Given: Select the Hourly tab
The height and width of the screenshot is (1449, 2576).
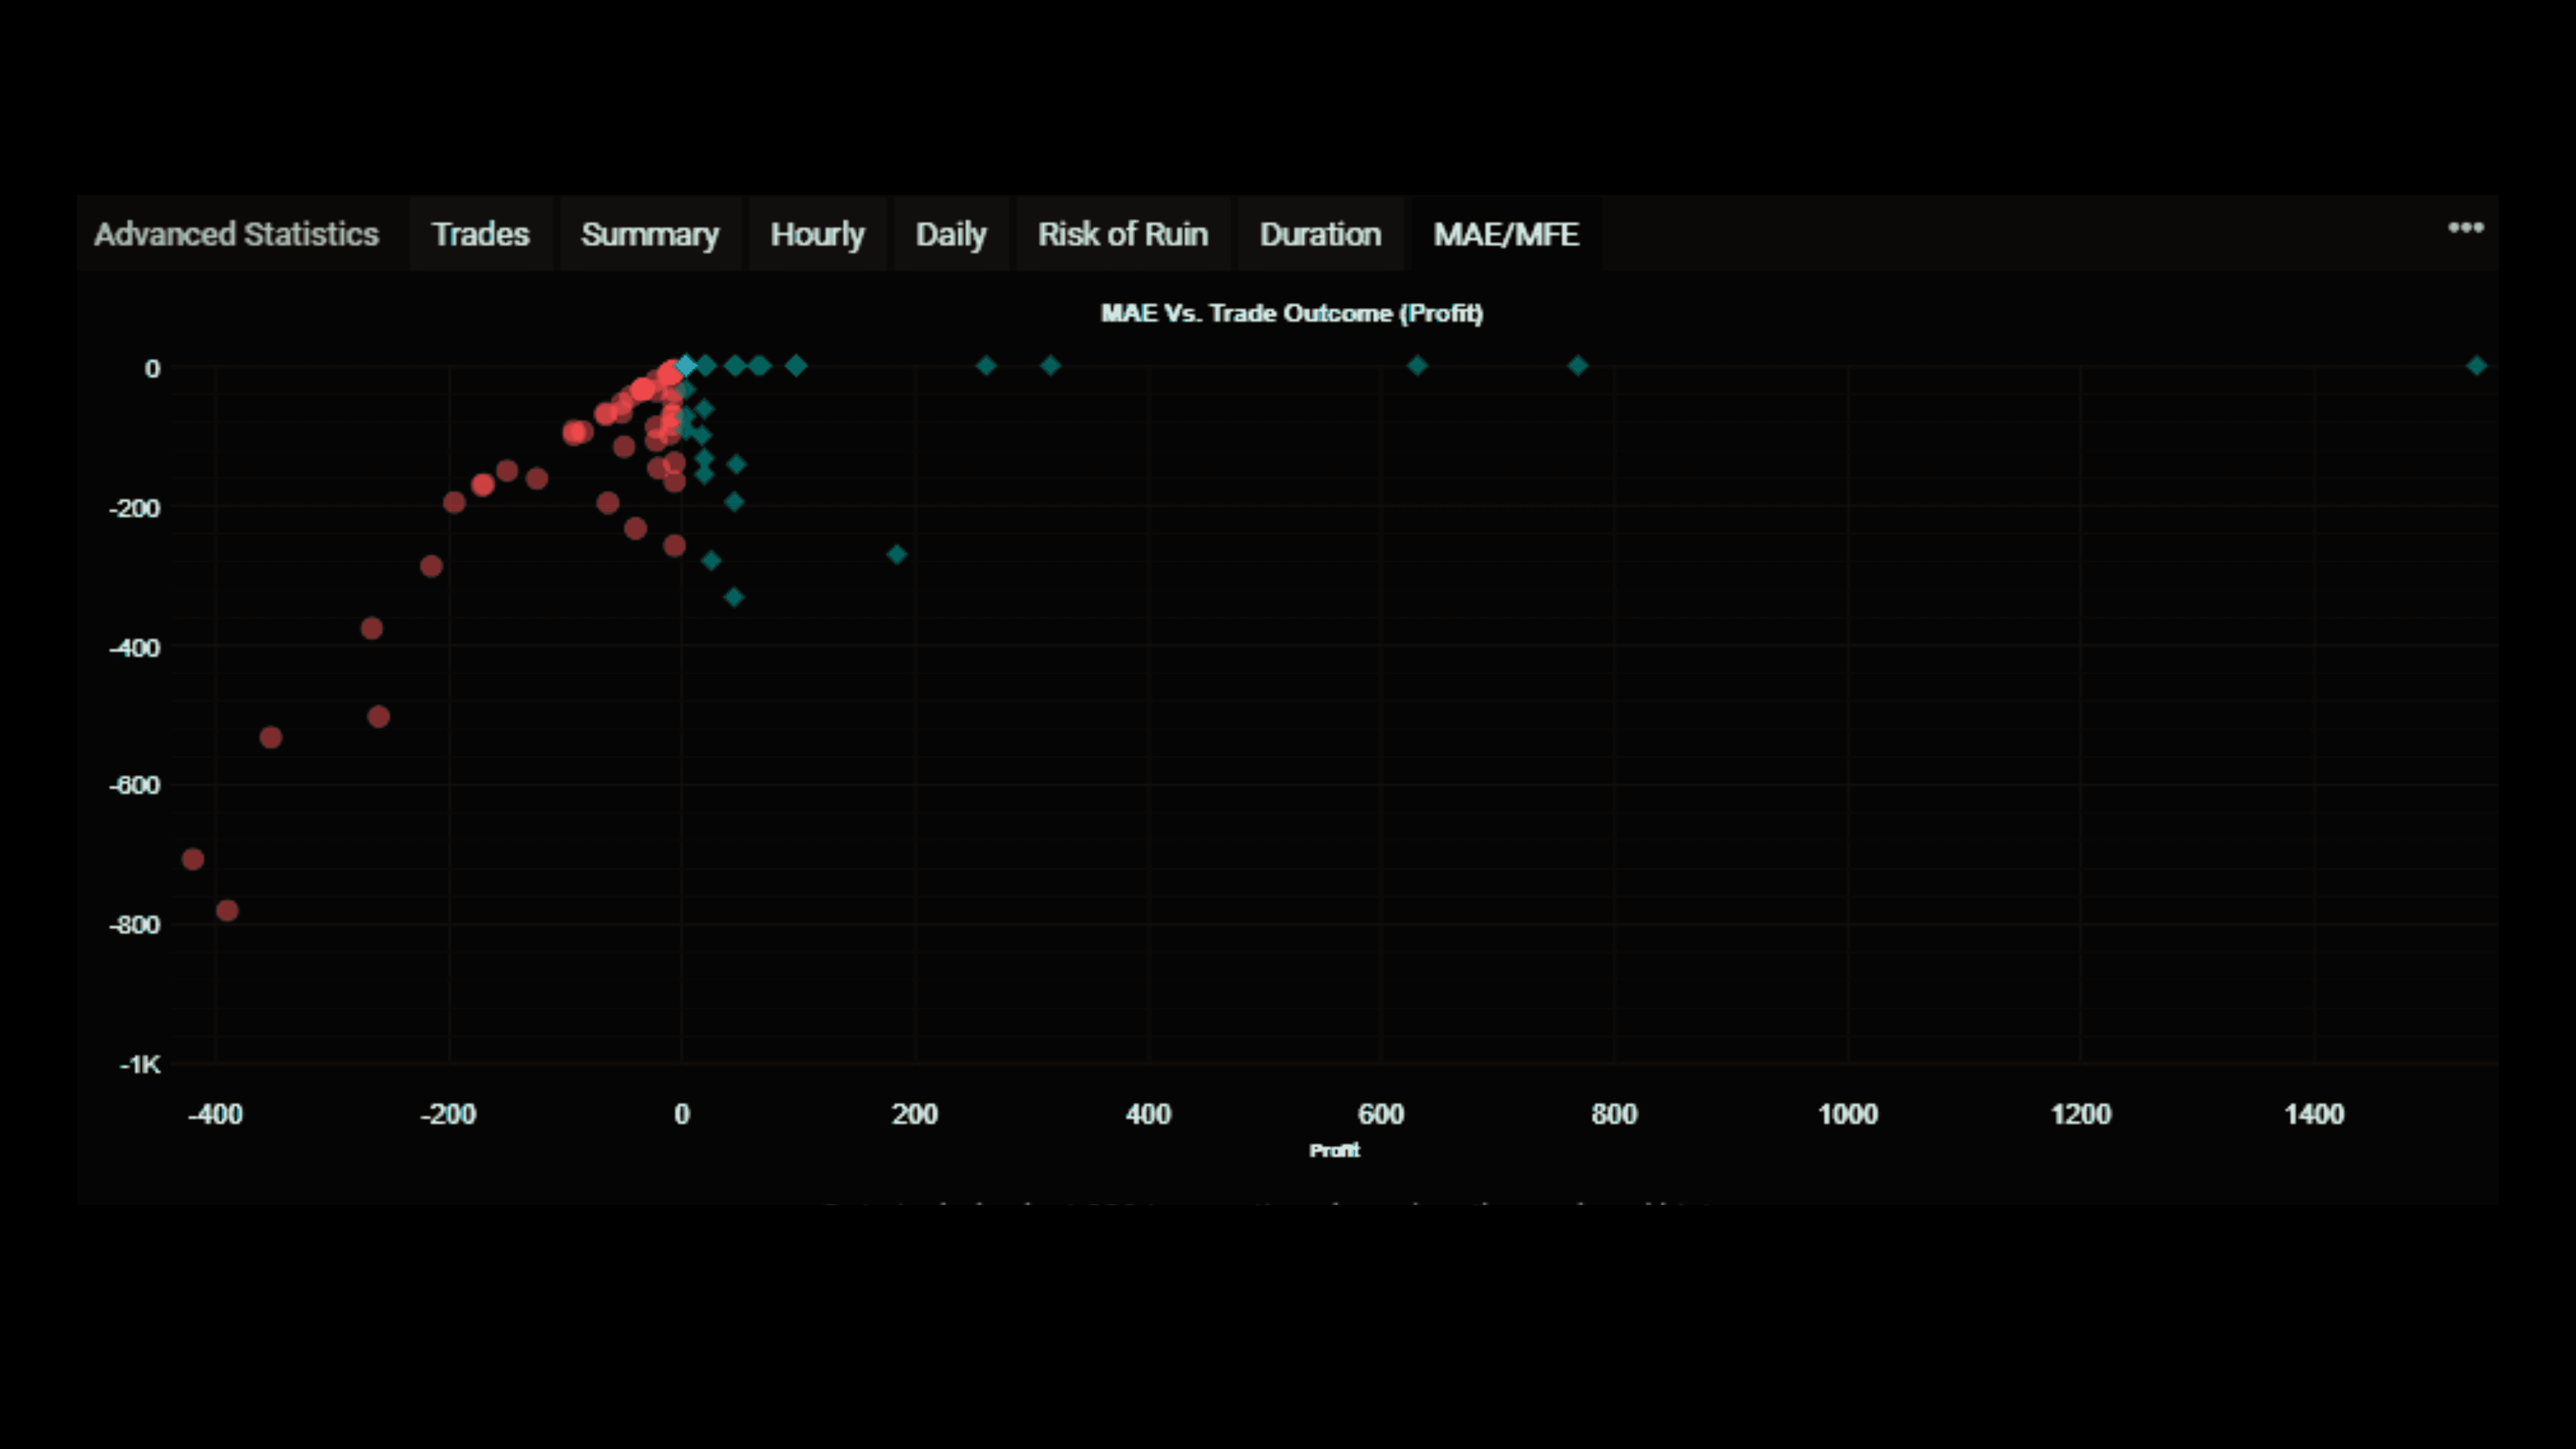Looking at the screenshot, I should coord(817,234).
